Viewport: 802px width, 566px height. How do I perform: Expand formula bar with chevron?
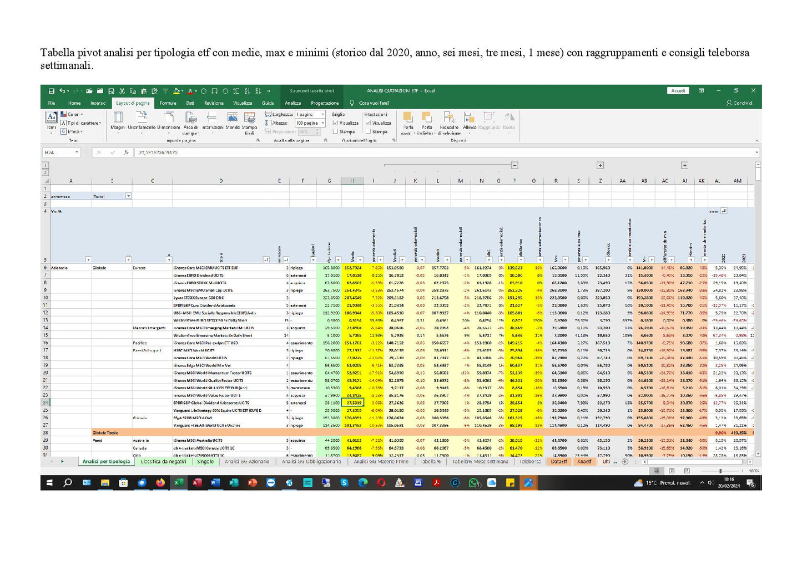pyautogui.click(x=756, y=152)
